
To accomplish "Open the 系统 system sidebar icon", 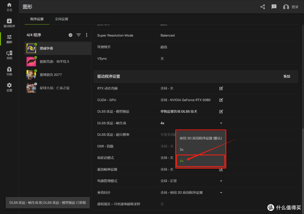I will (x=9, y=55).
